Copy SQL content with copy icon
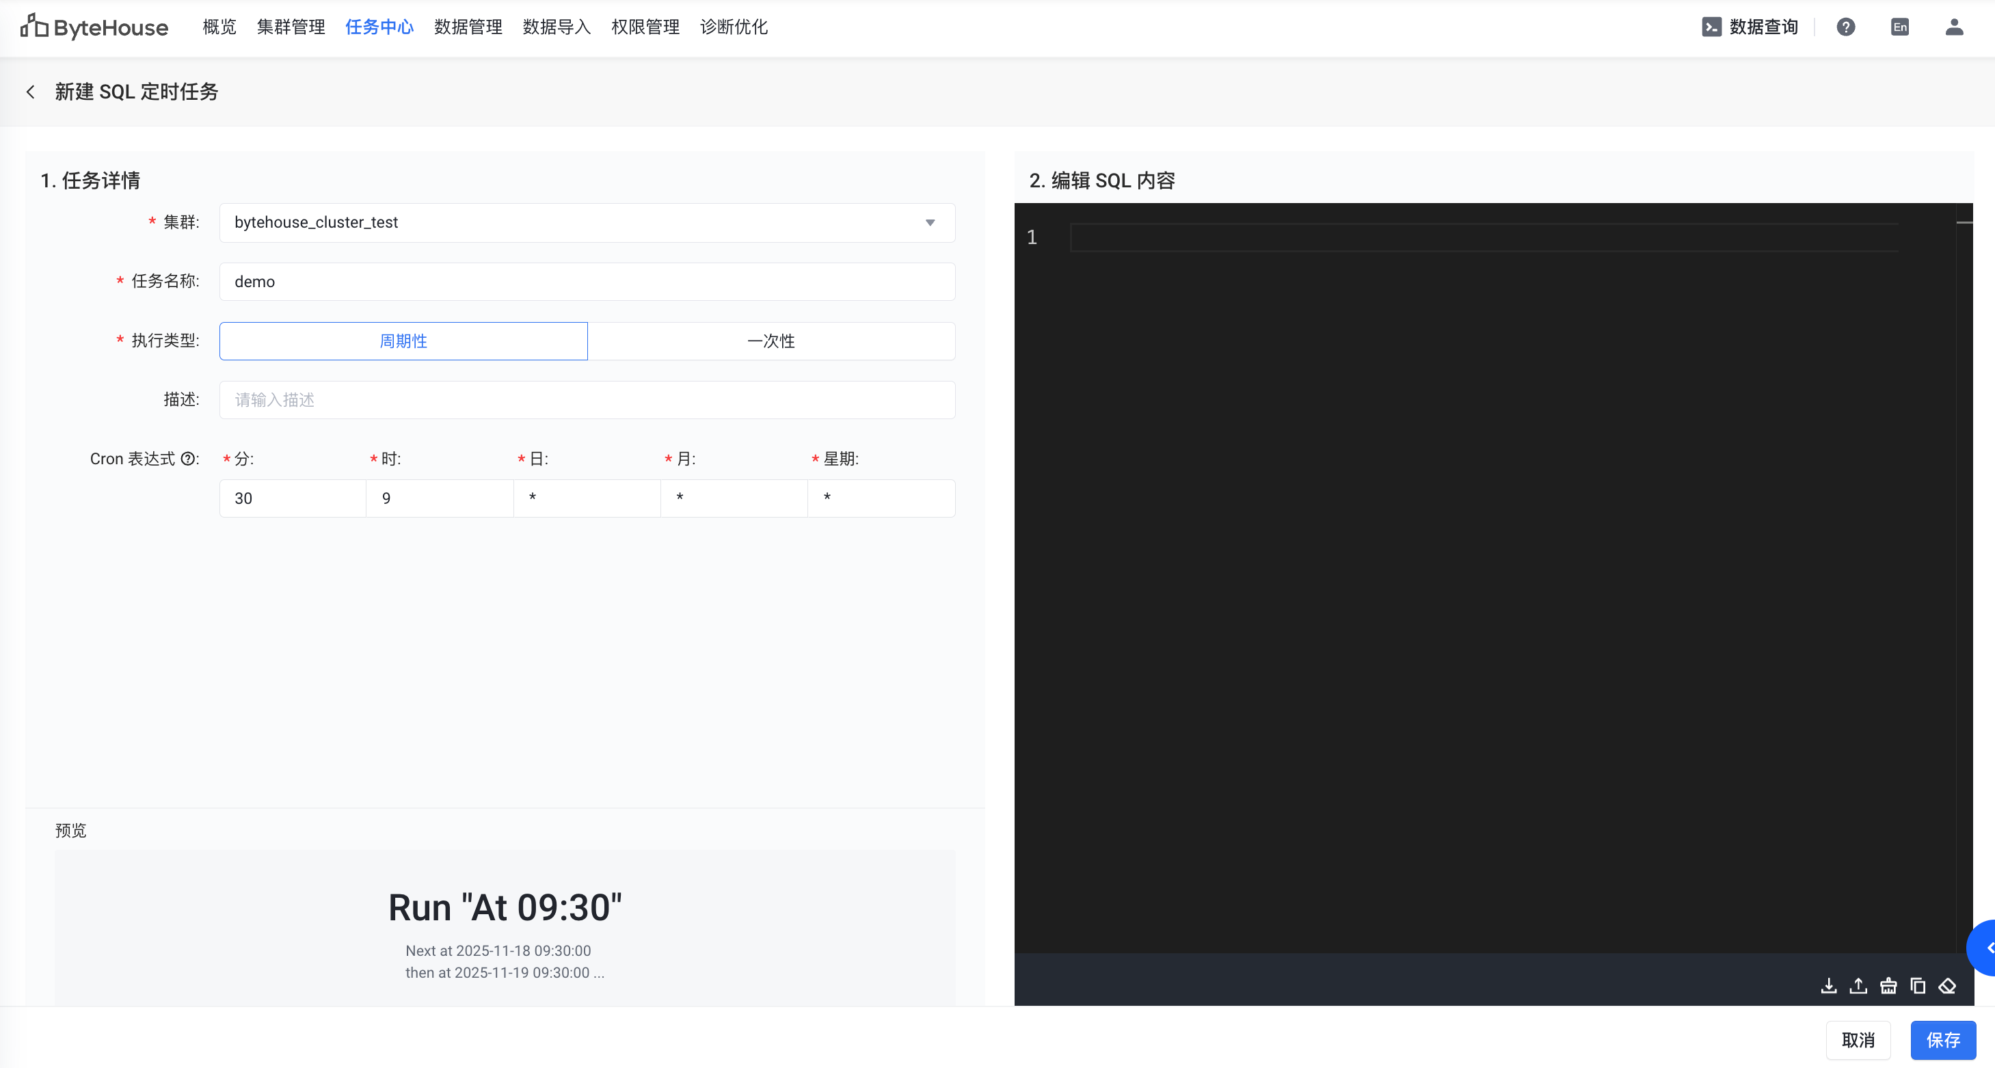The height and width of the screenshot is (1068, 1995). coord(1918,986)
